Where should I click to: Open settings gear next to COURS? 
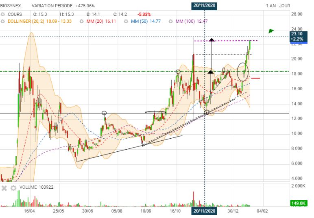pyautogui.click(x=2, y=14)
